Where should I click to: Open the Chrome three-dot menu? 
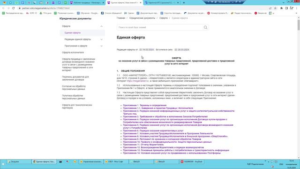[x=297, y=8]
